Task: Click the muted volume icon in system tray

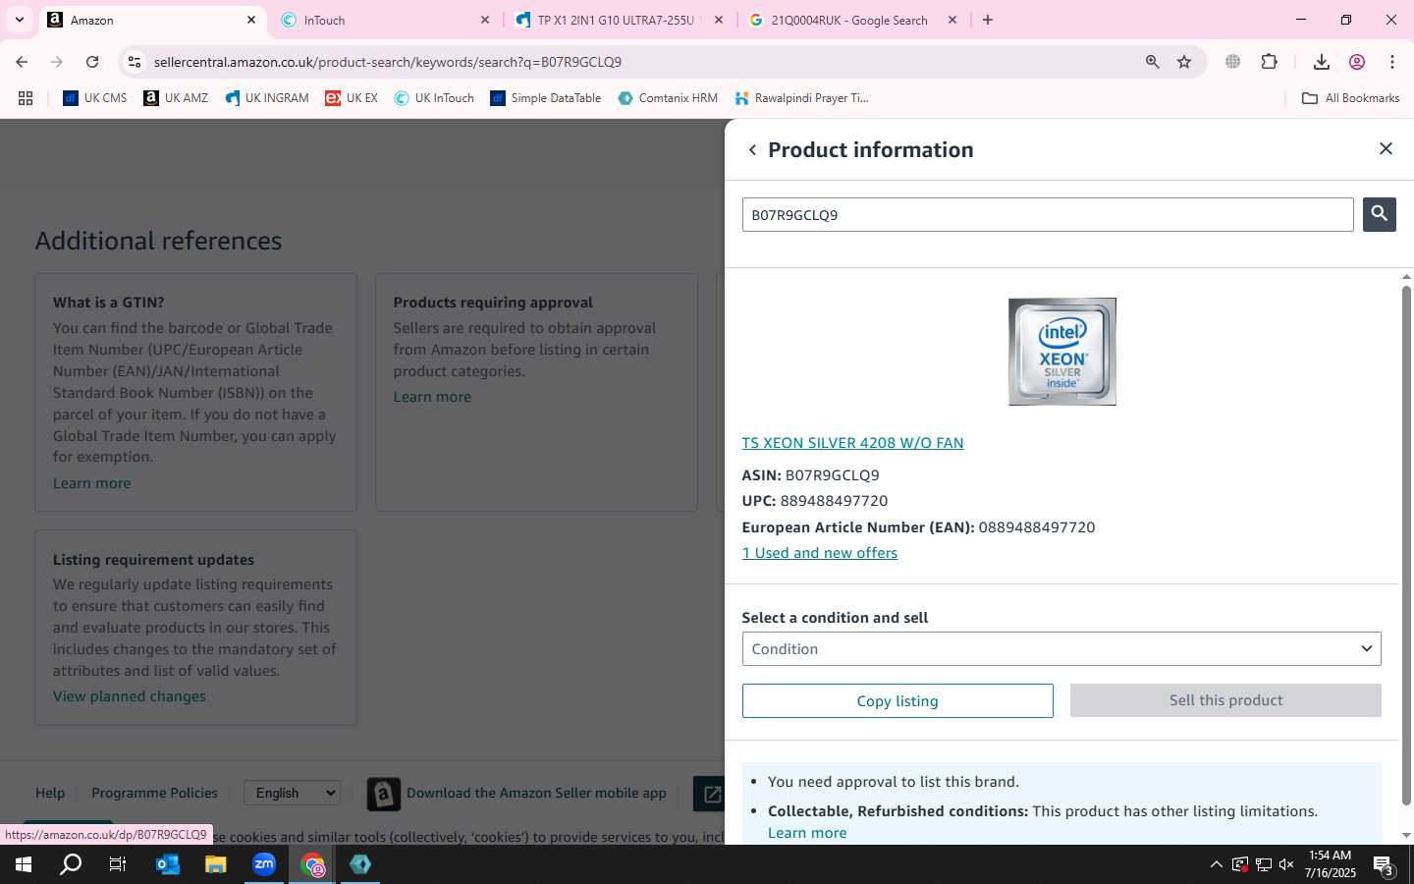Action: tap(1286, 864)
